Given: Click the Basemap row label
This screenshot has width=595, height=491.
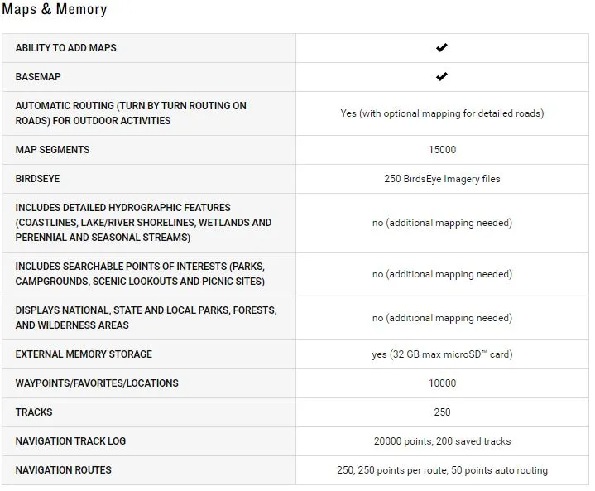Looking at the screenshot, I should point(38,77).
